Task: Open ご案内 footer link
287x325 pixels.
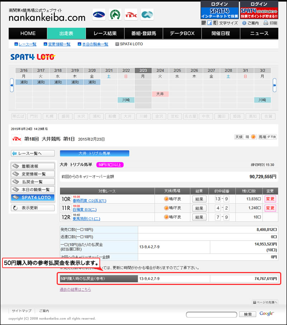Action: click(44, 311)
